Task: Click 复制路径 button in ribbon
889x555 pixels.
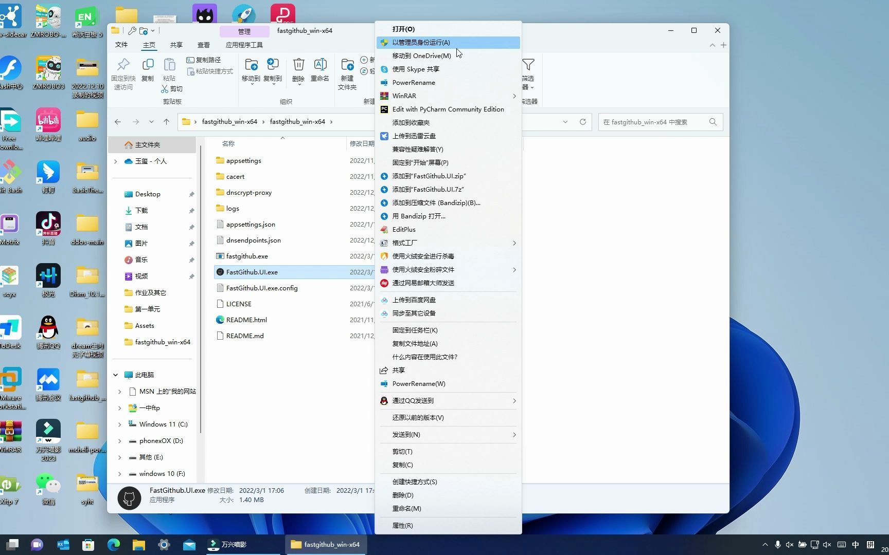Action: (204, 60)
